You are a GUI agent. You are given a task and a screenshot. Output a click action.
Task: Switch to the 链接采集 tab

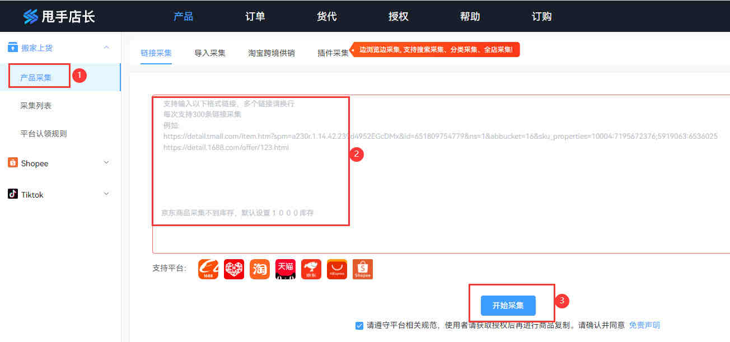pos(156,53)
